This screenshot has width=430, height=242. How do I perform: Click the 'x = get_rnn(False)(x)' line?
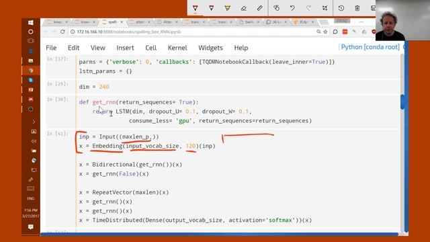coord(114,173)
